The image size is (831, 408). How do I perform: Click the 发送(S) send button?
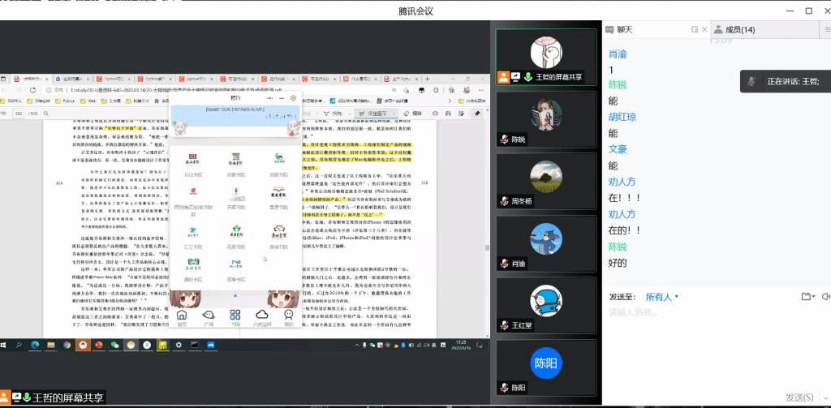click(x=798, y=397)
